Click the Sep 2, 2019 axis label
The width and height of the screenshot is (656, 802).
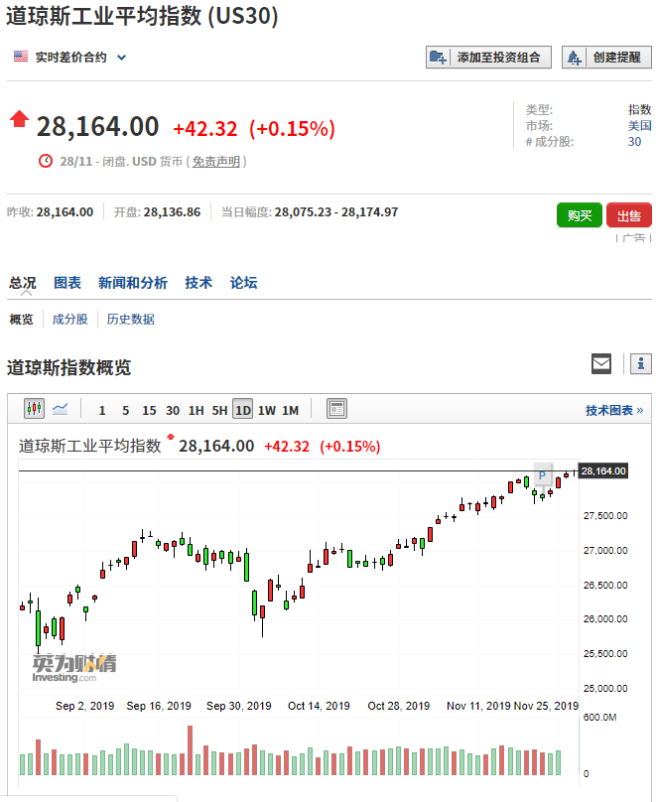[85, 706]
